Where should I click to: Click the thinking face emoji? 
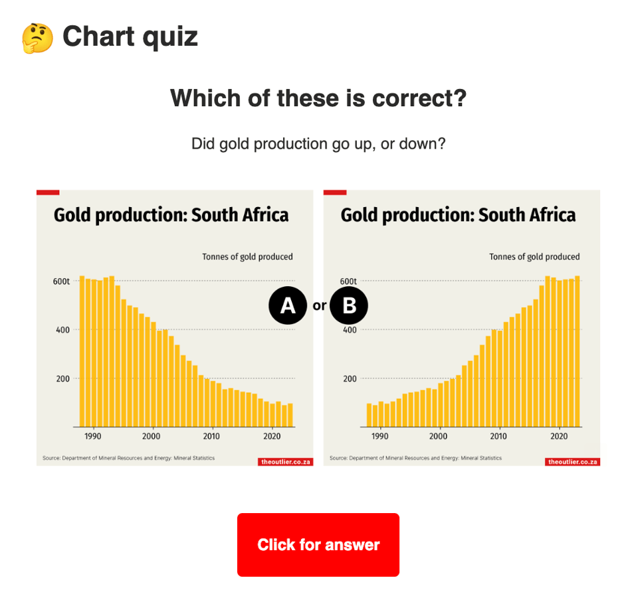(x=37, y=37)
